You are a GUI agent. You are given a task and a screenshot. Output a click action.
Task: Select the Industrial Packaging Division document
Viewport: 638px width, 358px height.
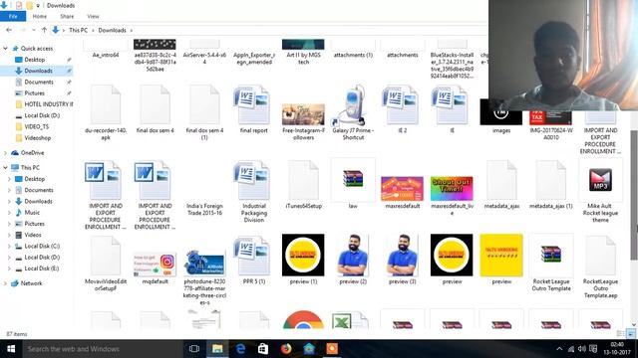coord(253,180)
